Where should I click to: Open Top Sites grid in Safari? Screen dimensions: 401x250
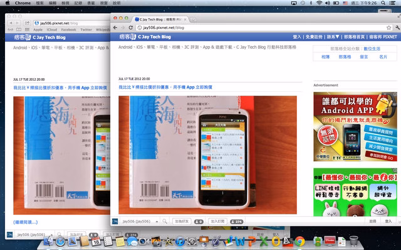click(27, 29)
